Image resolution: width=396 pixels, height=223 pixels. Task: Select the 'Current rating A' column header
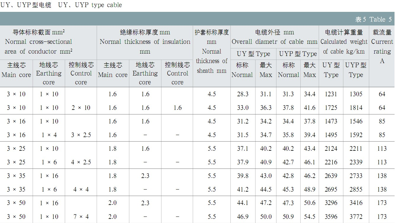coord(382,46)
